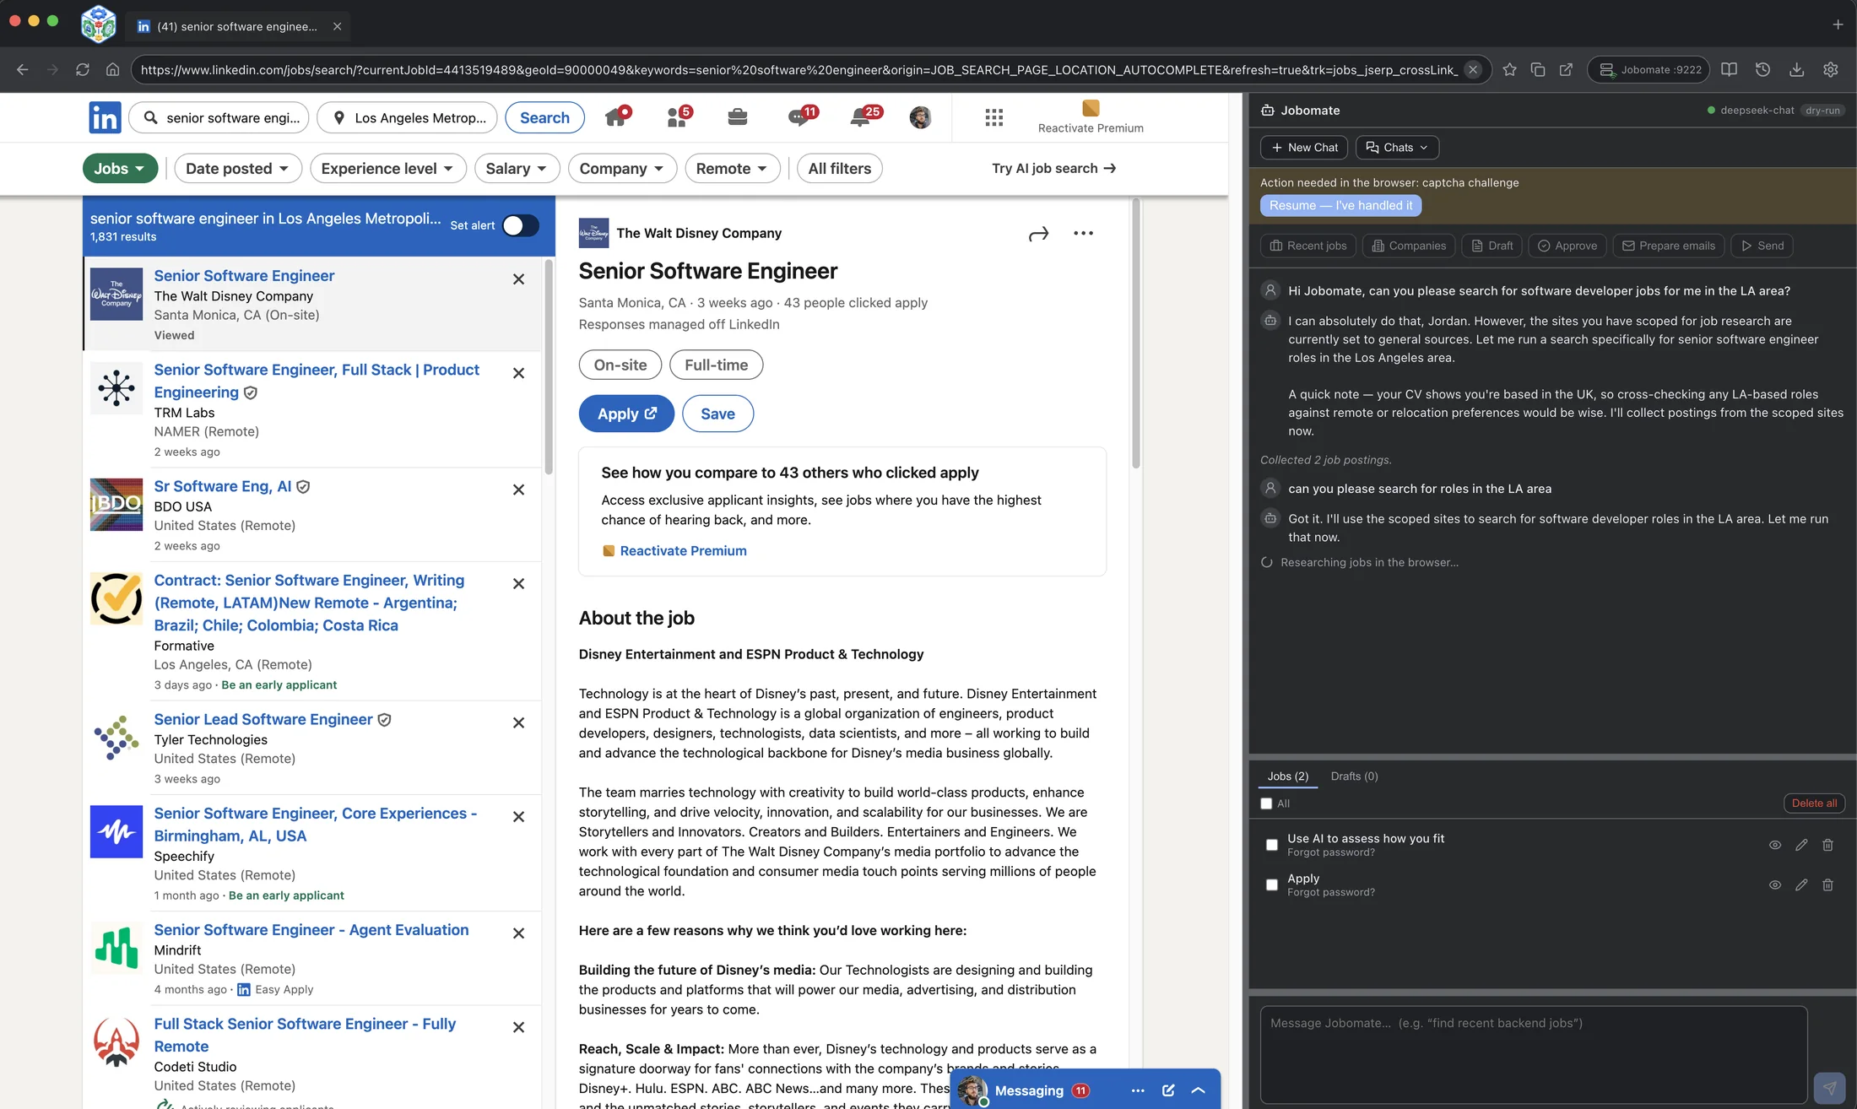Click the LinkedIn logo
The height and width of the screenshot is (1109, 1857).
pyautogui.click(x=105, y=117)
